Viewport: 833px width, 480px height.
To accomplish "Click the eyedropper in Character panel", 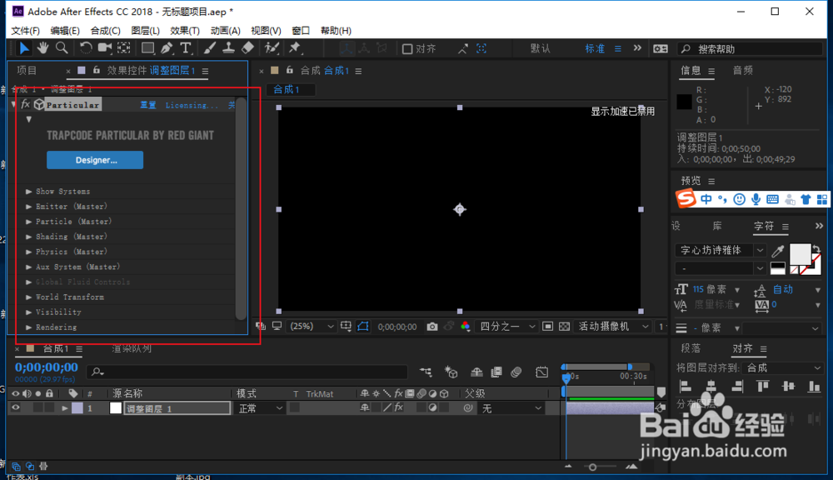I will (x=778, y=250).
